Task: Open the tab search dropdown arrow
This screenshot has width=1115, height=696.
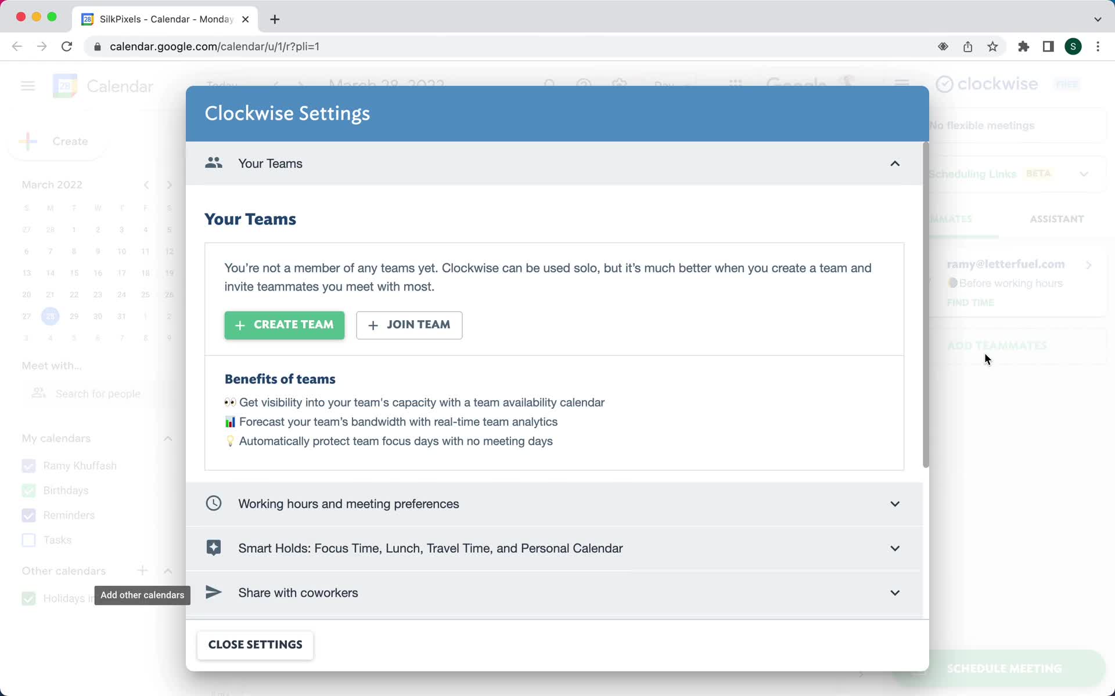Action: pos(1098,19)
